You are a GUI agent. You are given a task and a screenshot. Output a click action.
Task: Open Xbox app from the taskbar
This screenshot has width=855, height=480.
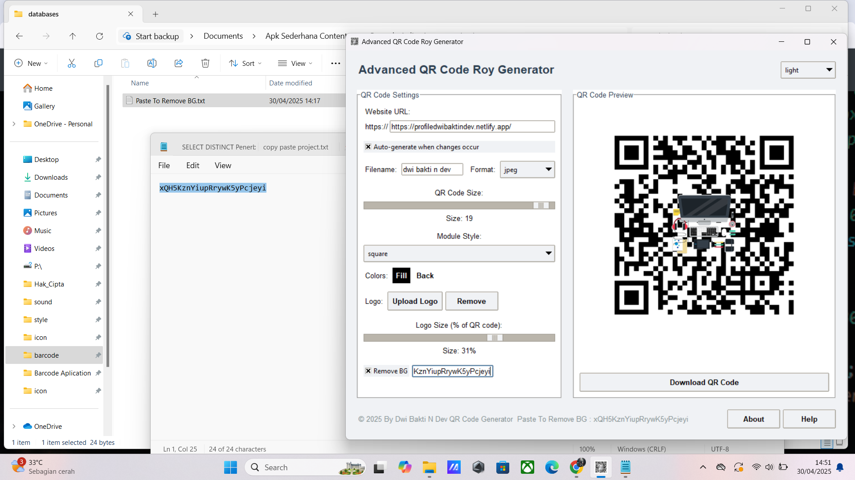[x=528, y=468]
